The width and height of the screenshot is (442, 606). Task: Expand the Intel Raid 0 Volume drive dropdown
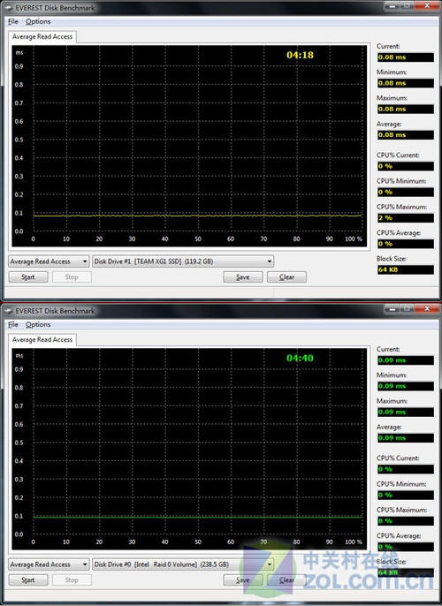(x=183, y=564)
